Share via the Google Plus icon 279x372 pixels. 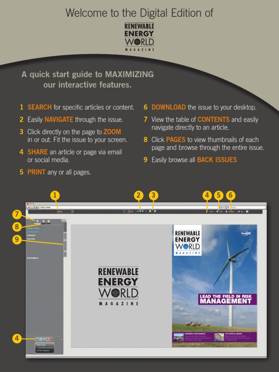tap(51, 339)
